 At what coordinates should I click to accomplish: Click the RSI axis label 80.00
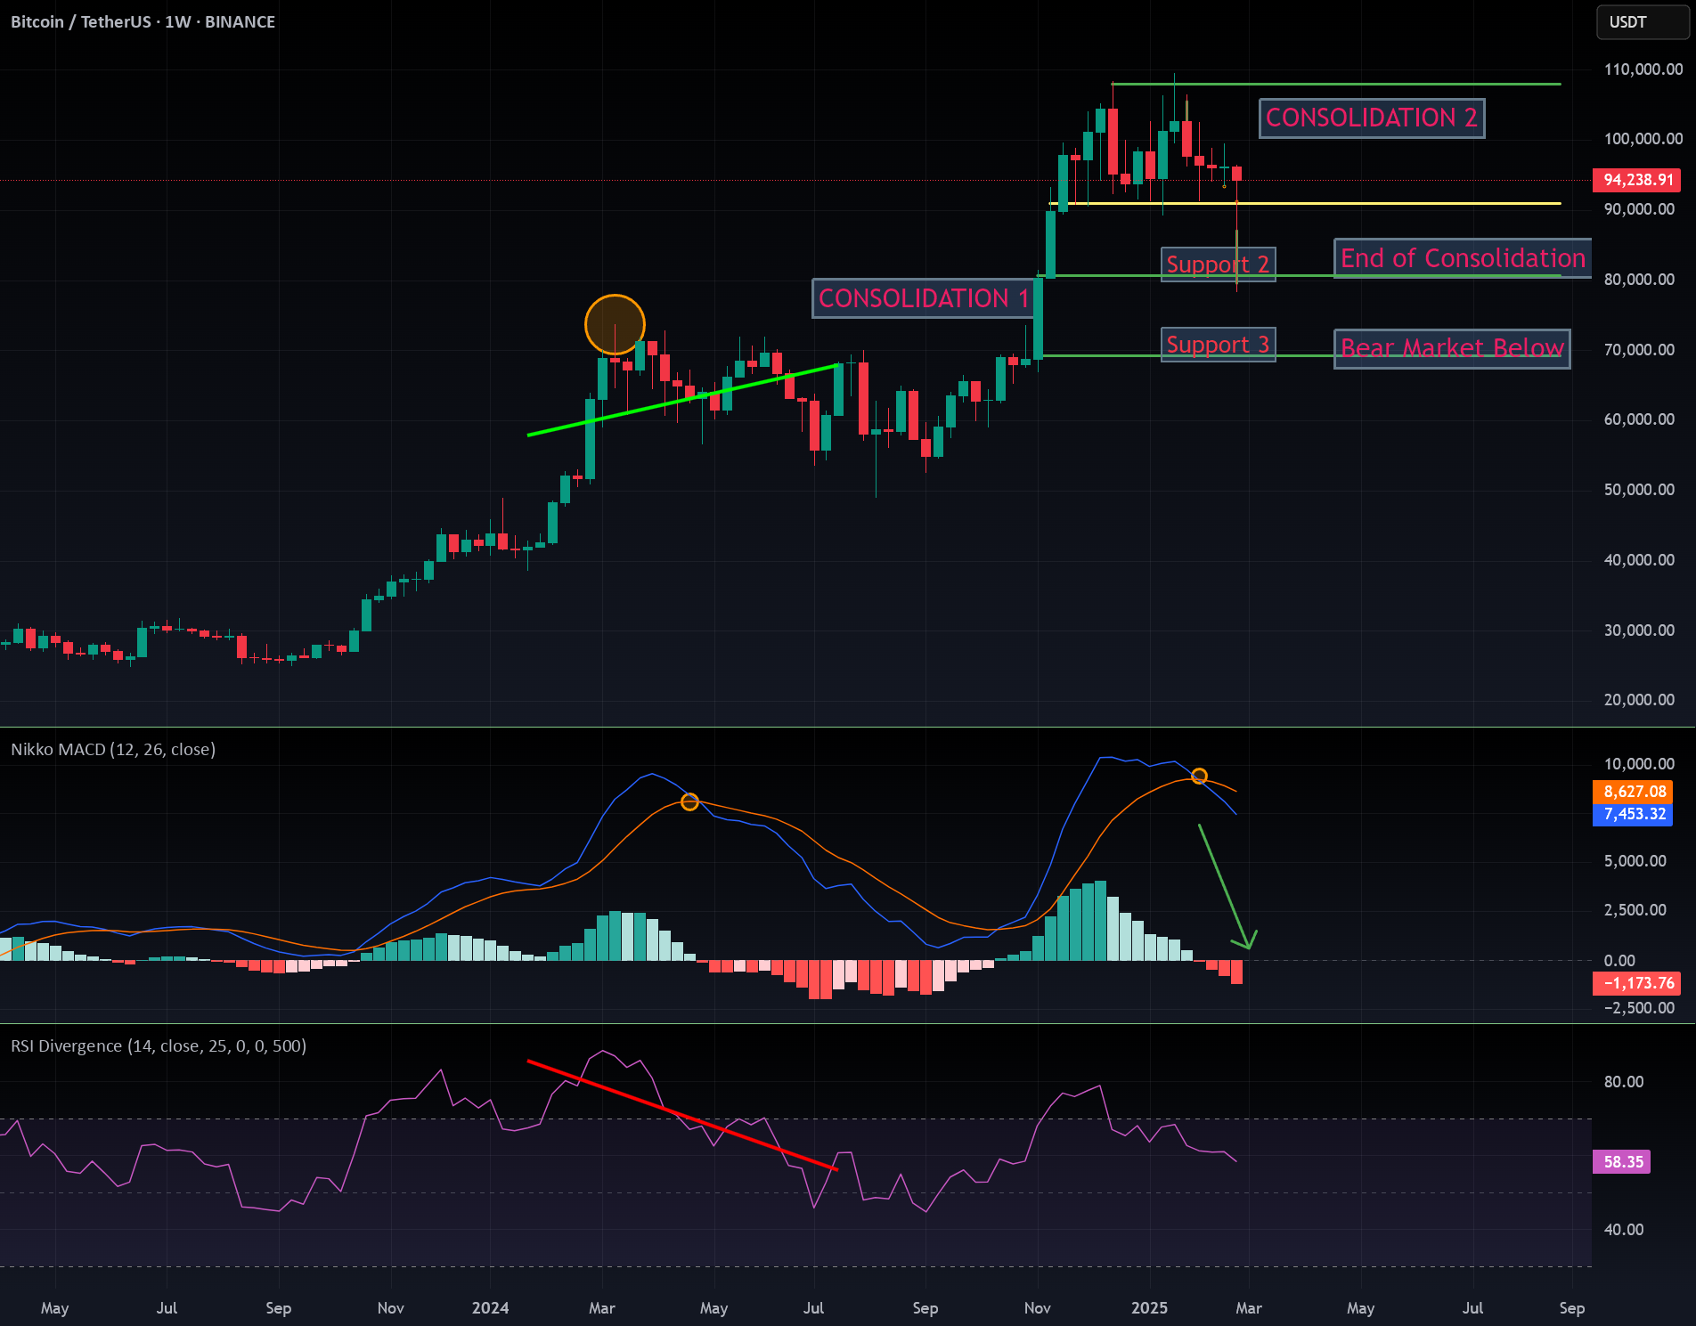click(1624, 1082)
